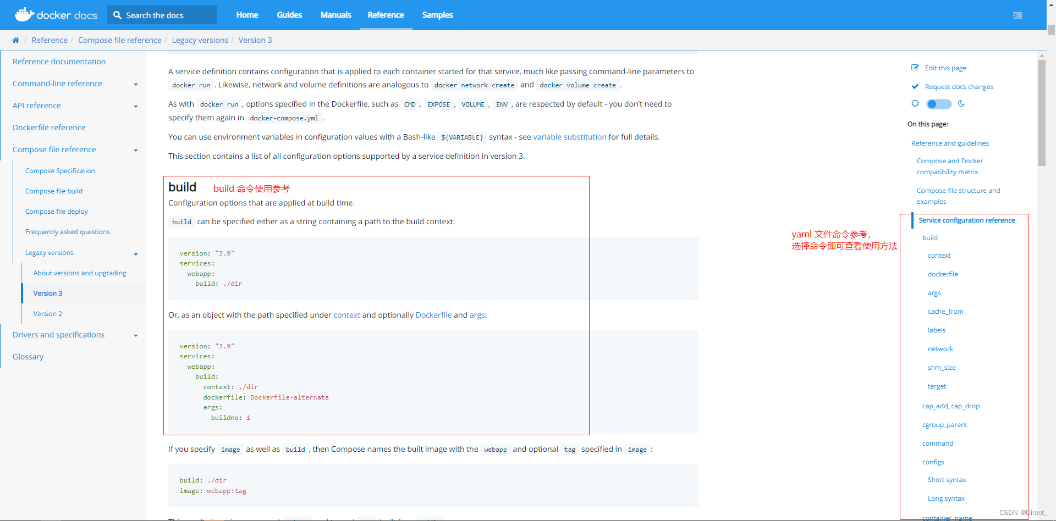Open Compose file deploy sidebar item
The image size is (1056, 521).
coord(57,212)
